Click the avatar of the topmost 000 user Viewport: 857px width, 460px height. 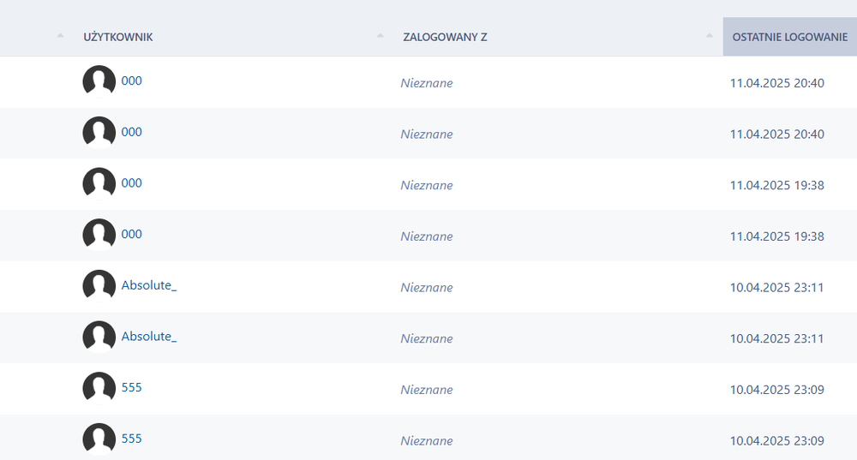coord(99,82)
